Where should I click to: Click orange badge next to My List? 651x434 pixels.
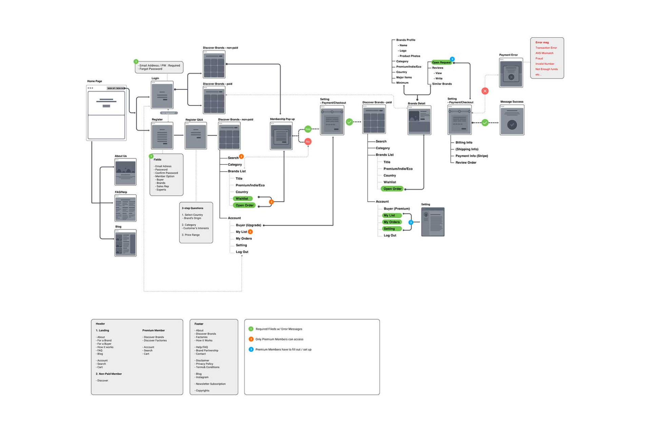[250, 232]
